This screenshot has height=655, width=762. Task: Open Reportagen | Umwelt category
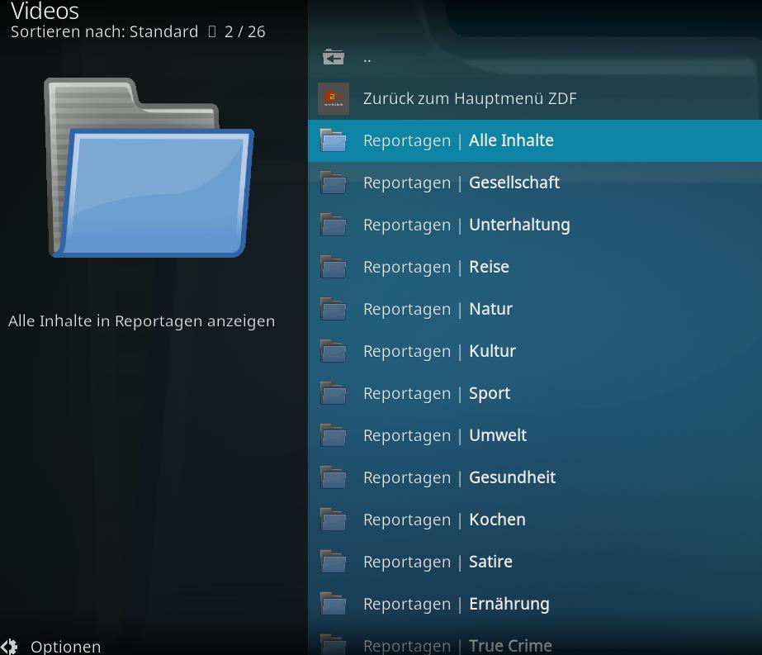click(535, 435)
